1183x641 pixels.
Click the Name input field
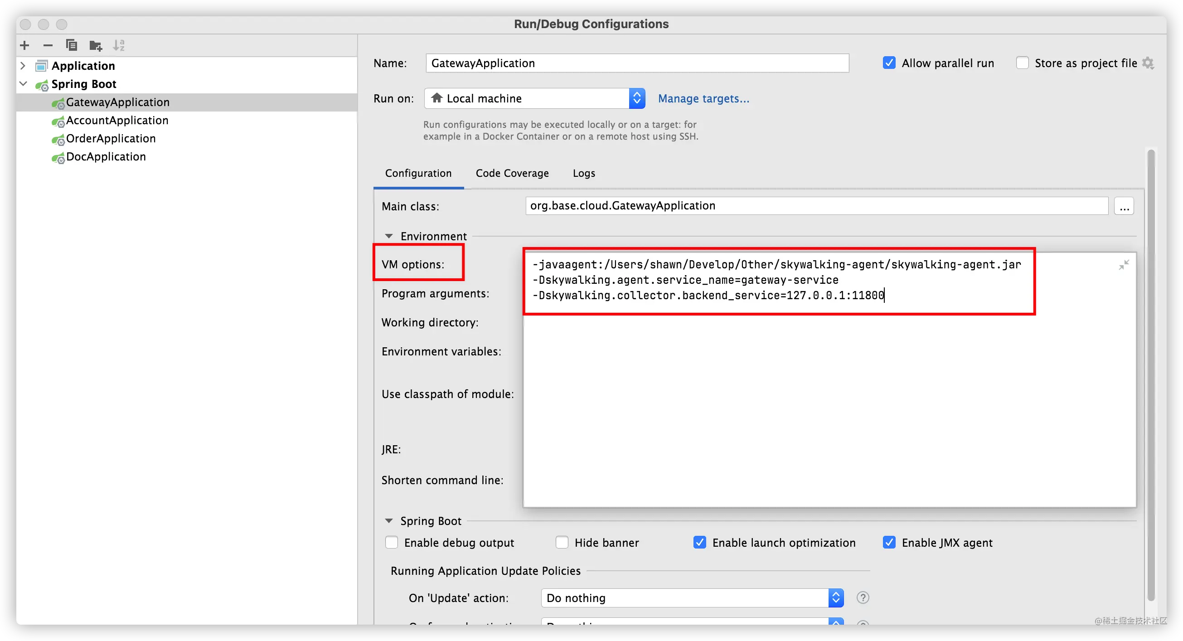point(637,63)
